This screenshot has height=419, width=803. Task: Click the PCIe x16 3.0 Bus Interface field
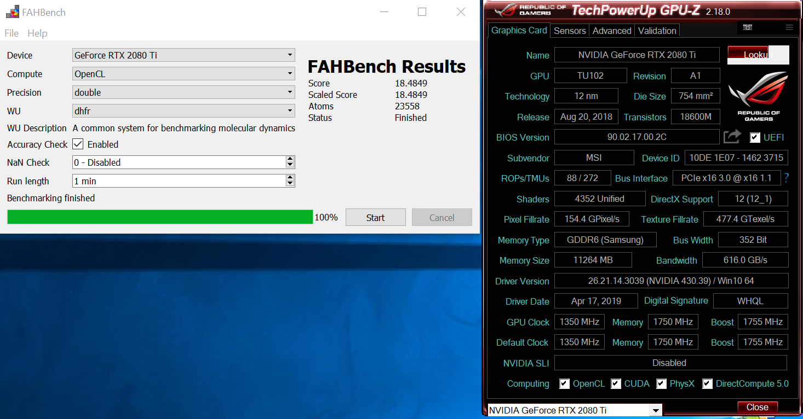[x=726, y=178]
